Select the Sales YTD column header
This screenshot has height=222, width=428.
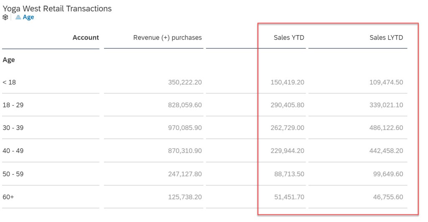coord(289,38)
